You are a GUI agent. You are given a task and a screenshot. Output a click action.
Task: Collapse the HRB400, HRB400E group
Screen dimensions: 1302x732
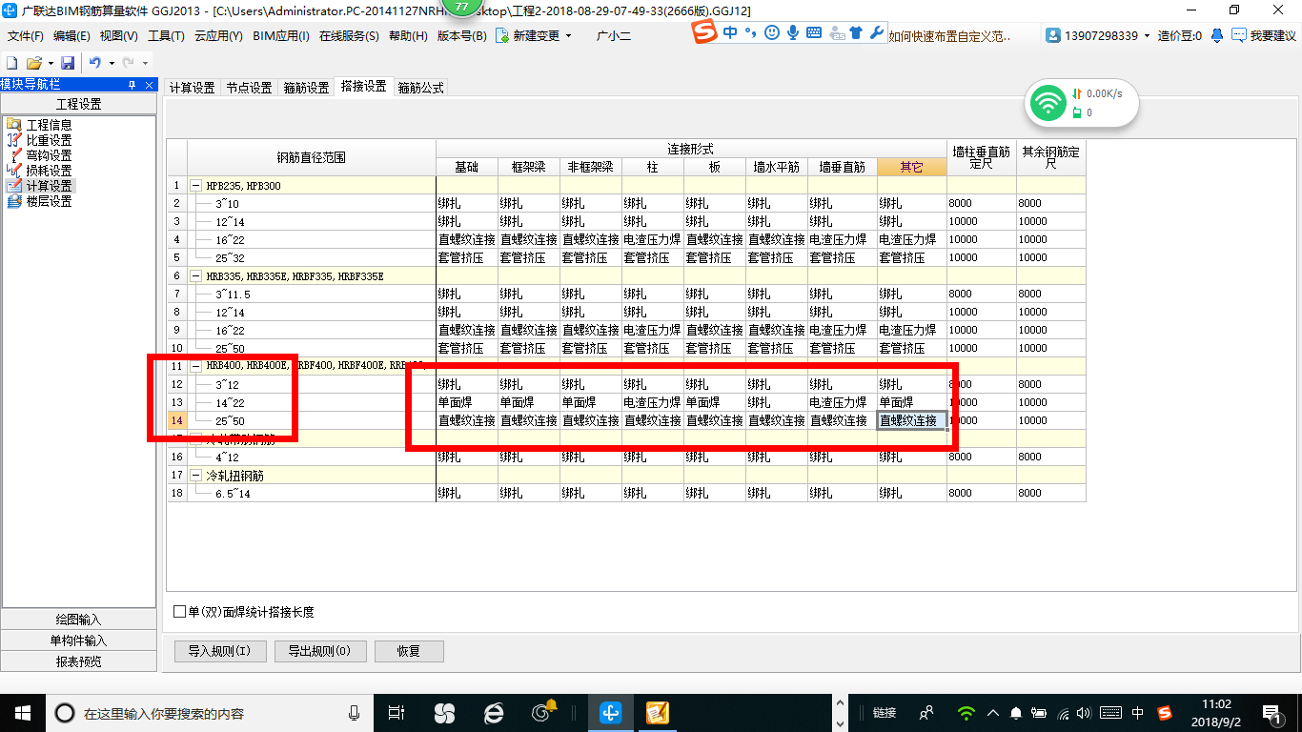(x=195, y=365)
